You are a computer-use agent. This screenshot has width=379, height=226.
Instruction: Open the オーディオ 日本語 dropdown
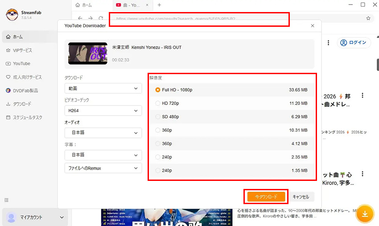click(x=103, y=133)
